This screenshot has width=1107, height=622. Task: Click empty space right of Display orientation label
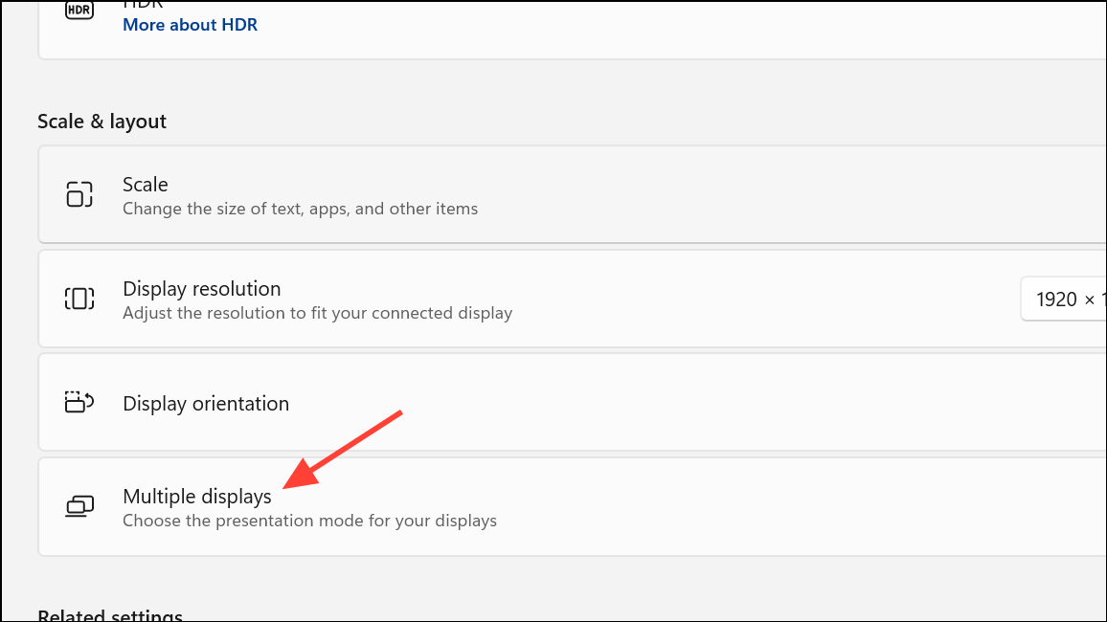click(670, 404)
